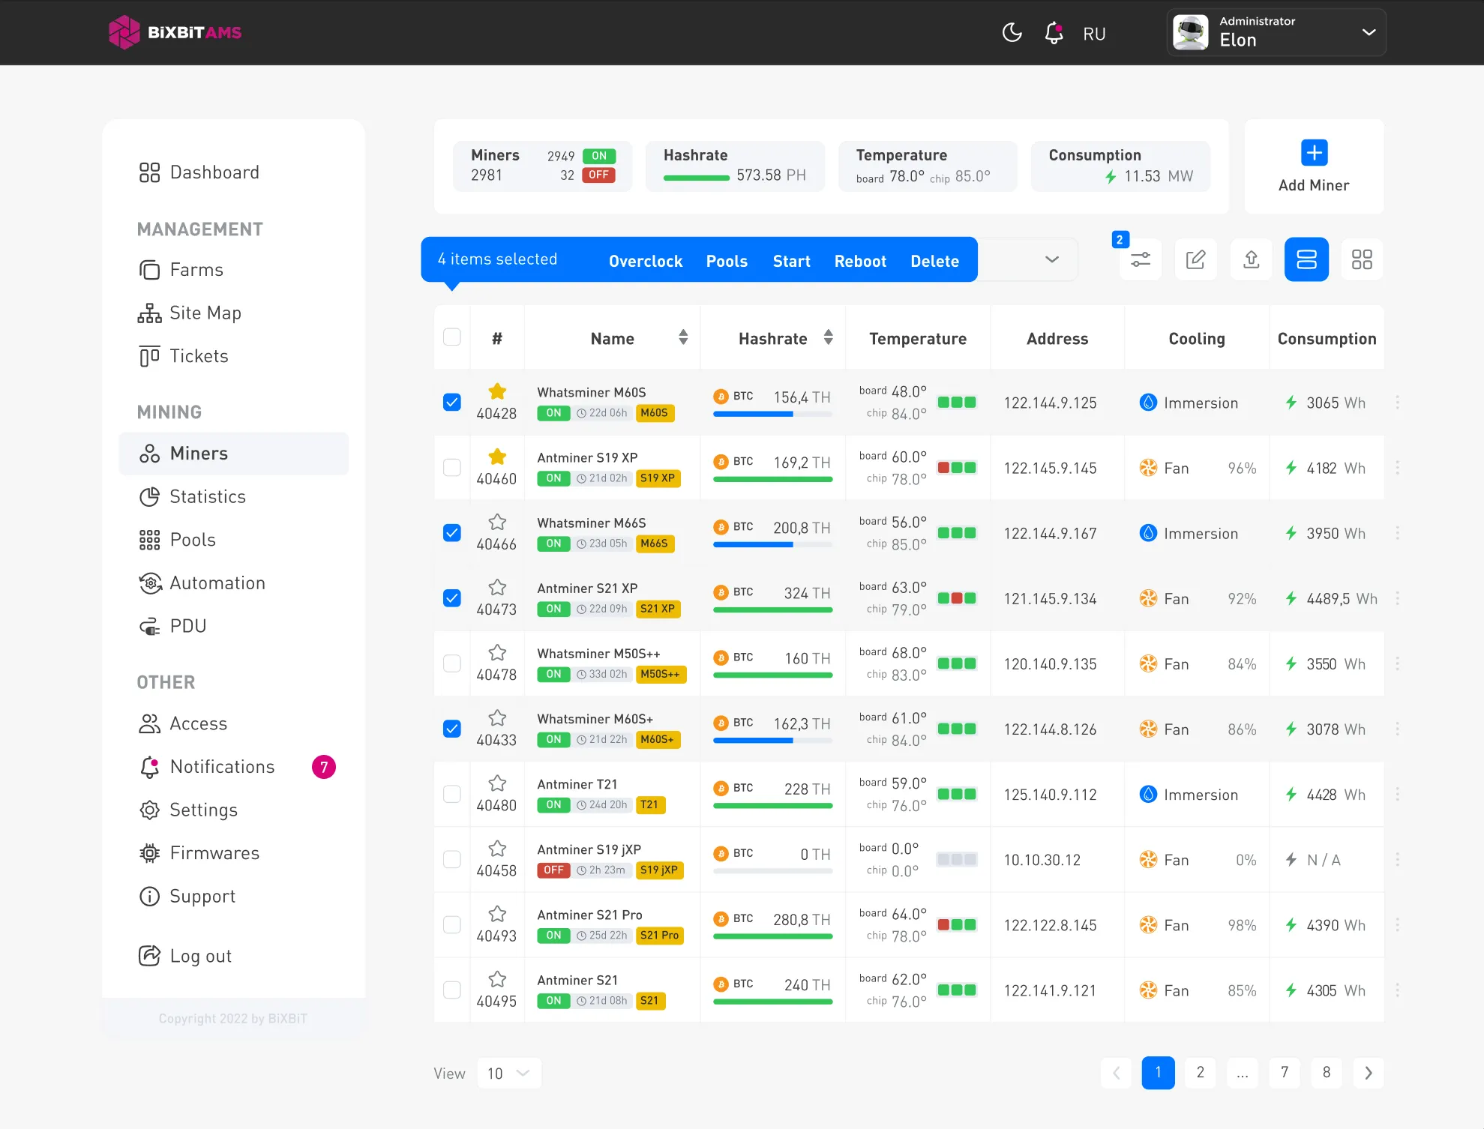Click hashrate bar for Whatsminer M60S row
The width and height of the screenshot is (1484, 1129).
[x=772, y=414]
